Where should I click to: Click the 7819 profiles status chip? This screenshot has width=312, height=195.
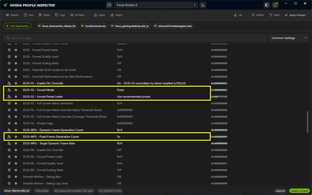(42, 191)
